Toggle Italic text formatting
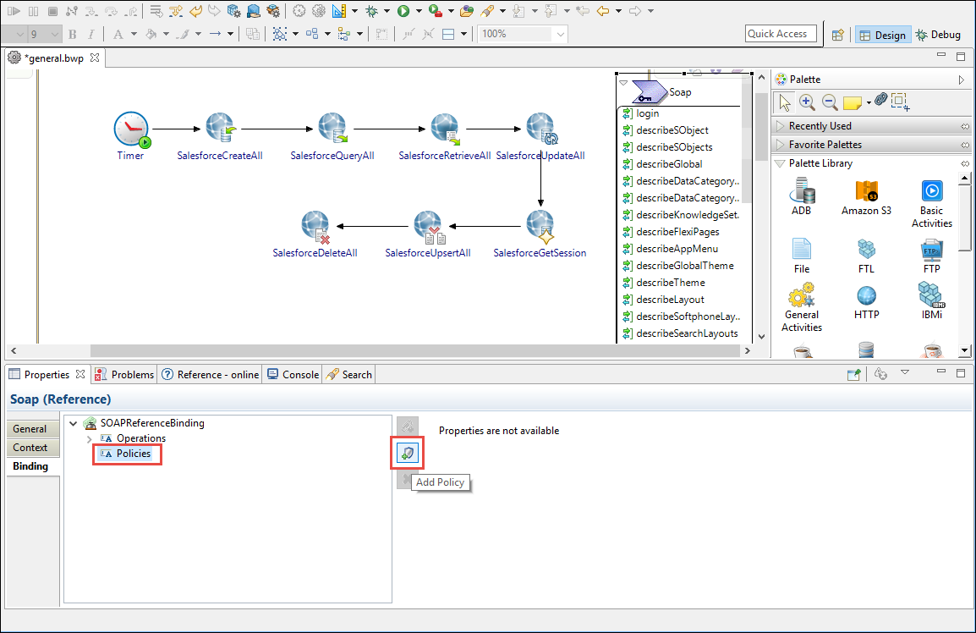 pyautogui.click(x=91, y=34)
